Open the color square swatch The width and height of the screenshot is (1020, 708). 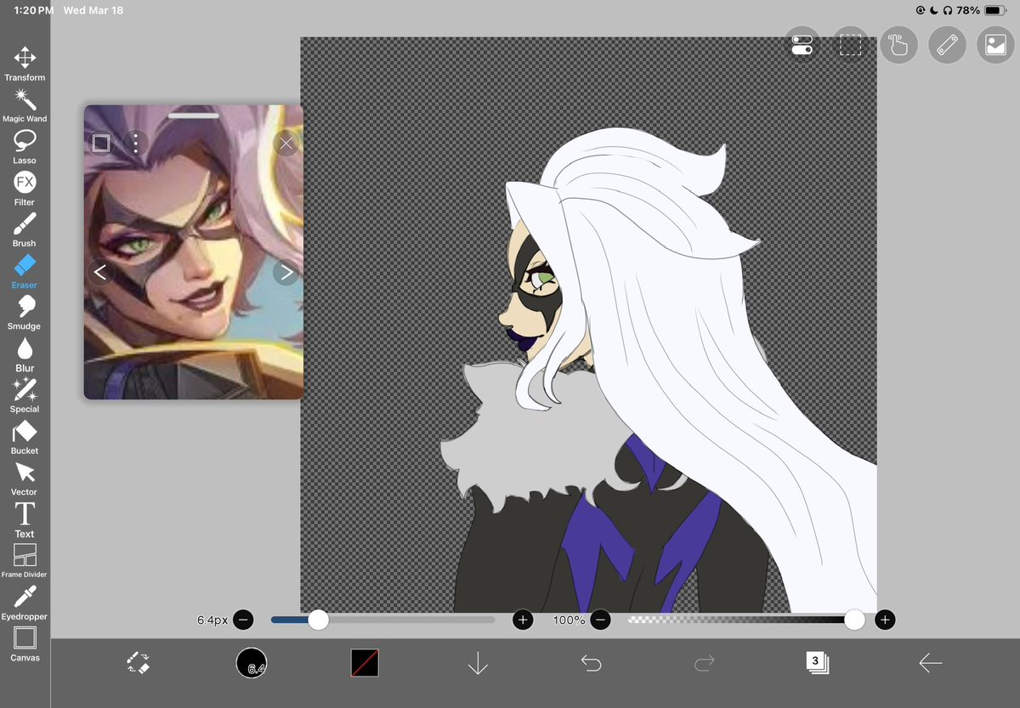pyautogui.click(x=365, y=663)
